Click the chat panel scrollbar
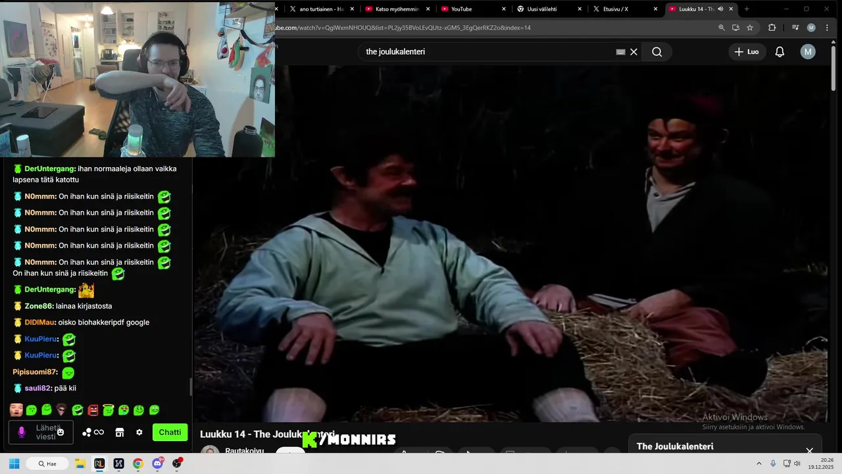 [191, 387]
